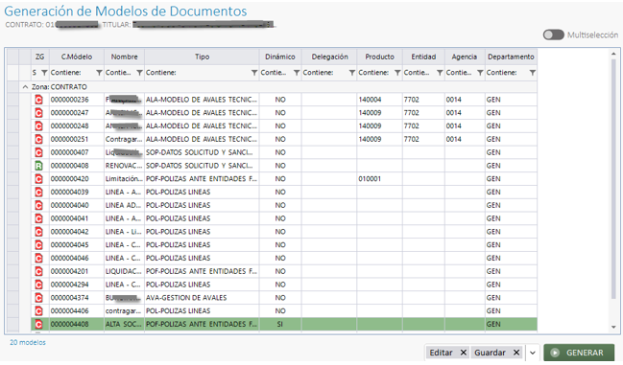
Task: Sort by the Departamento column header
Action: coord(511,57)
